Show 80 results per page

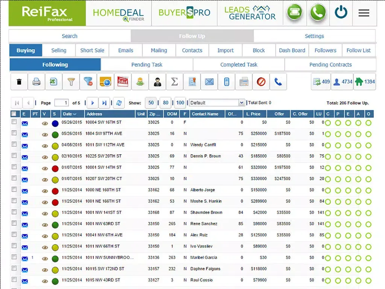165,103
